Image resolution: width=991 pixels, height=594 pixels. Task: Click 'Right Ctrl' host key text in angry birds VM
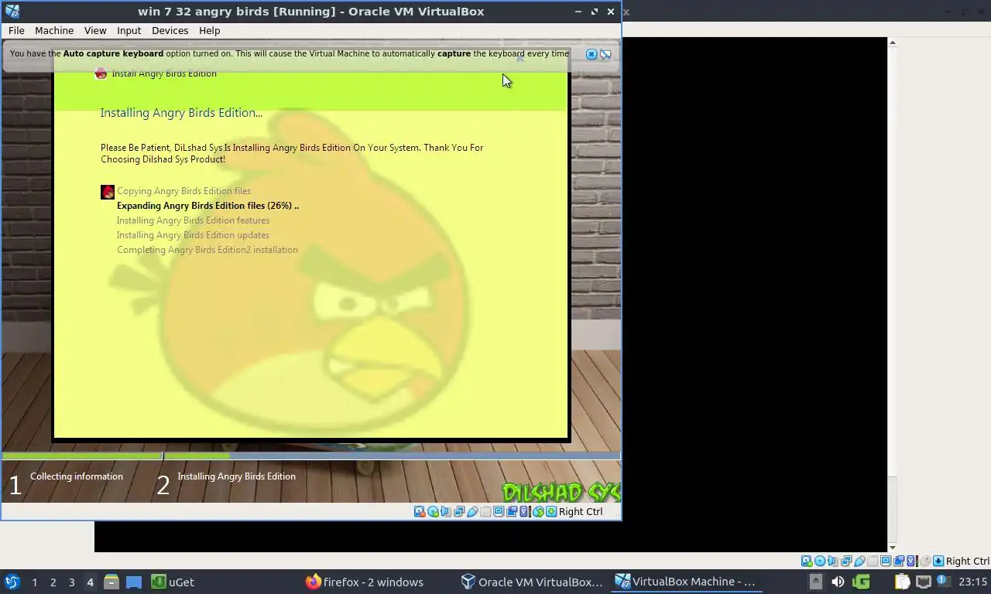click(581, 511)
